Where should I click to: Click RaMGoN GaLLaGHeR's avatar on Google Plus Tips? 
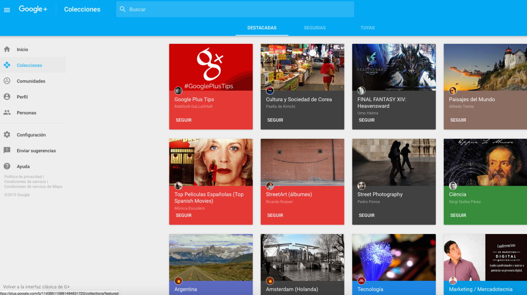pos(178,91)
